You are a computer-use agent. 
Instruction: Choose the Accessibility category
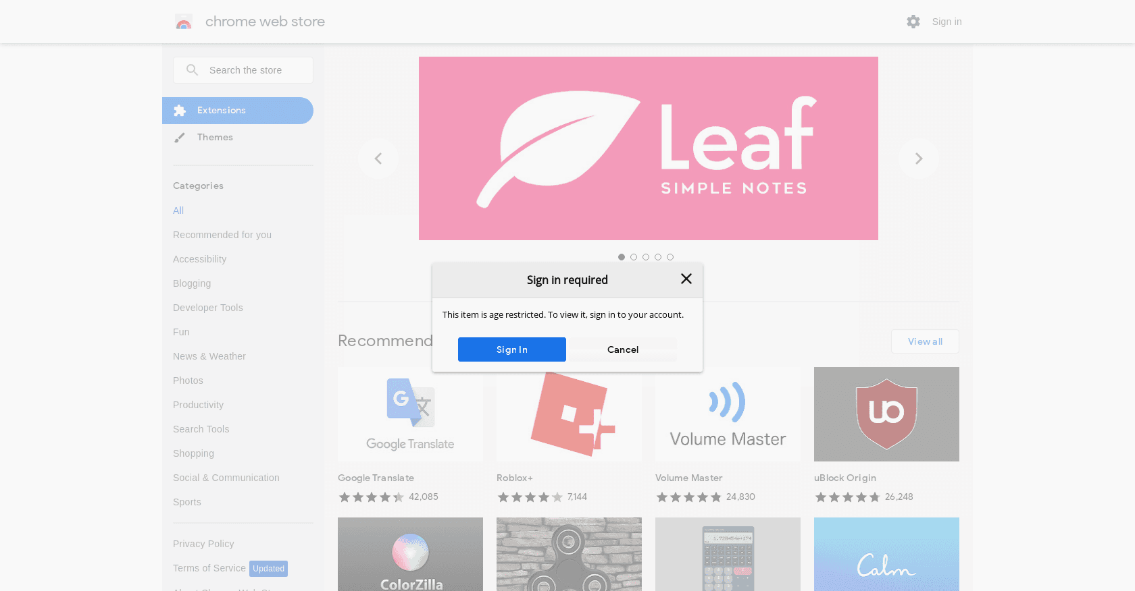point(199,259)
